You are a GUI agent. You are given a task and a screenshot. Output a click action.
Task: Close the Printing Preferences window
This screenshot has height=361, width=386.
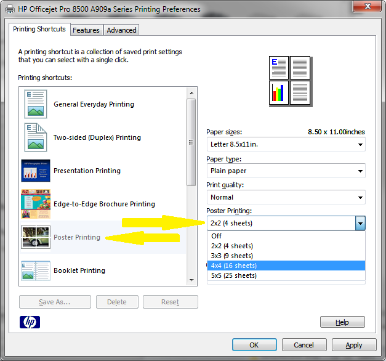367,6
